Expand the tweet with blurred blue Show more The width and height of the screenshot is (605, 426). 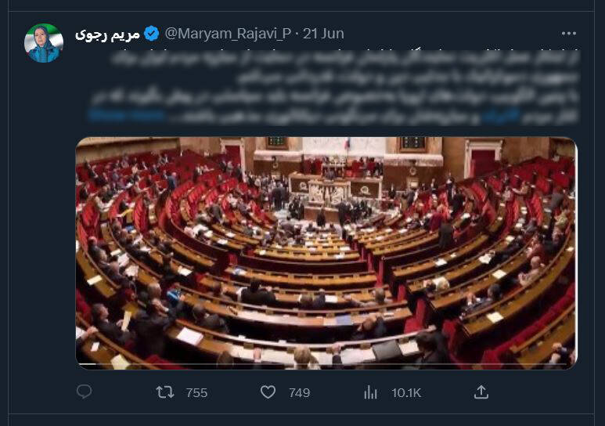click(127, 115)
